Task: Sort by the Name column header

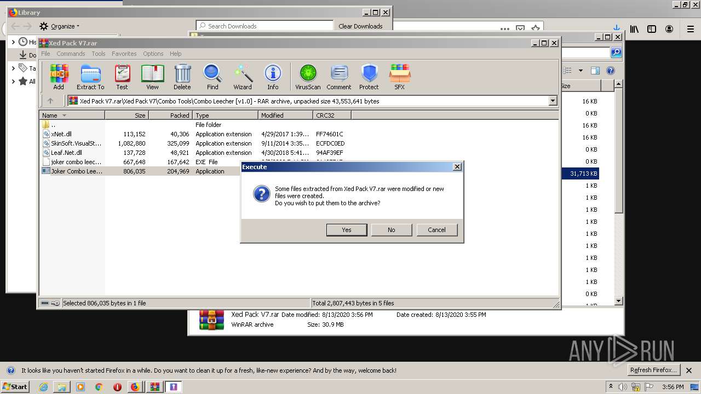Action: tap(72, 115)
